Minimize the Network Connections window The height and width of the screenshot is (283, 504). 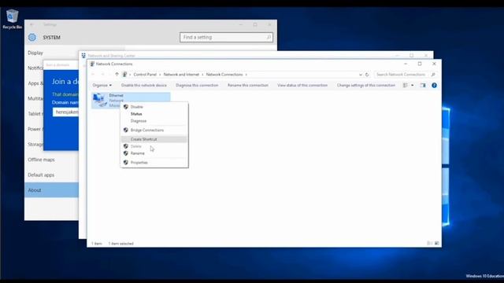pyautogui.click(x=406, y=64)
